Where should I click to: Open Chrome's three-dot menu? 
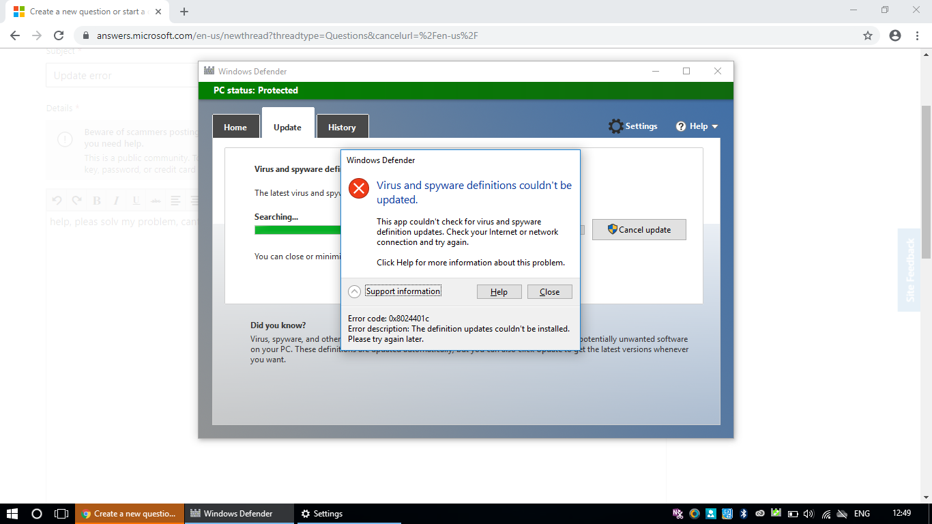(916, 35)
